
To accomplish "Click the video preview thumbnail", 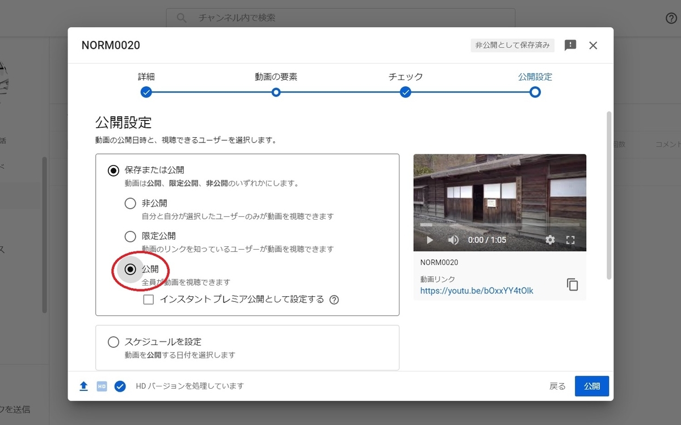I will coord(500,203).
